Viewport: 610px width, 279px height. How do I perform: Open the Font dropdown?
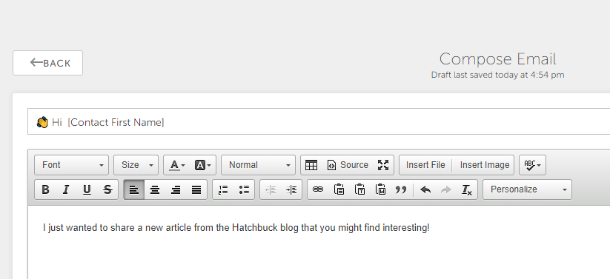[x=72, y=165]
